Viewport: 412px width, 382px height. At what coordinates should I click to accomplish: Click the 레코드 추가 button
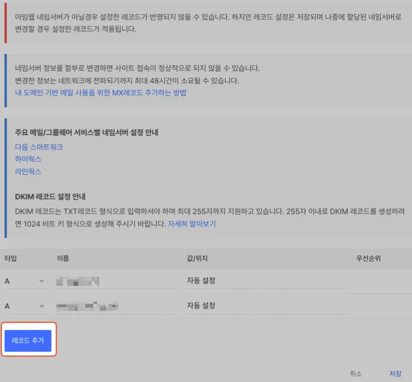(x=28, y=341)
